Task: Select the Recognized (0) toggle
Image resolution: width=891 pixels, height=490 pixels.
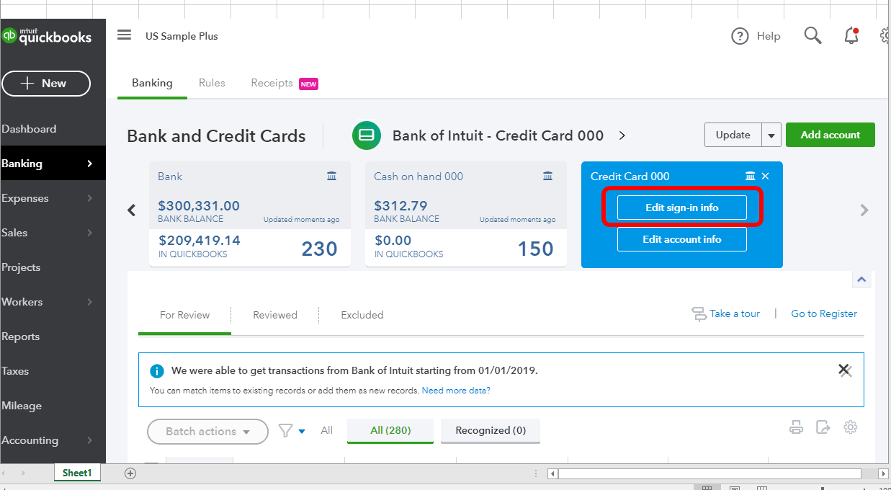Action: (490, 430)
